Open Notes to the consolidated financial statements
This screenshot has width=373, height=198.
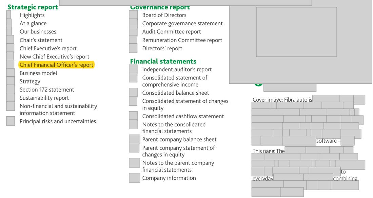click(x=174, y=128)
